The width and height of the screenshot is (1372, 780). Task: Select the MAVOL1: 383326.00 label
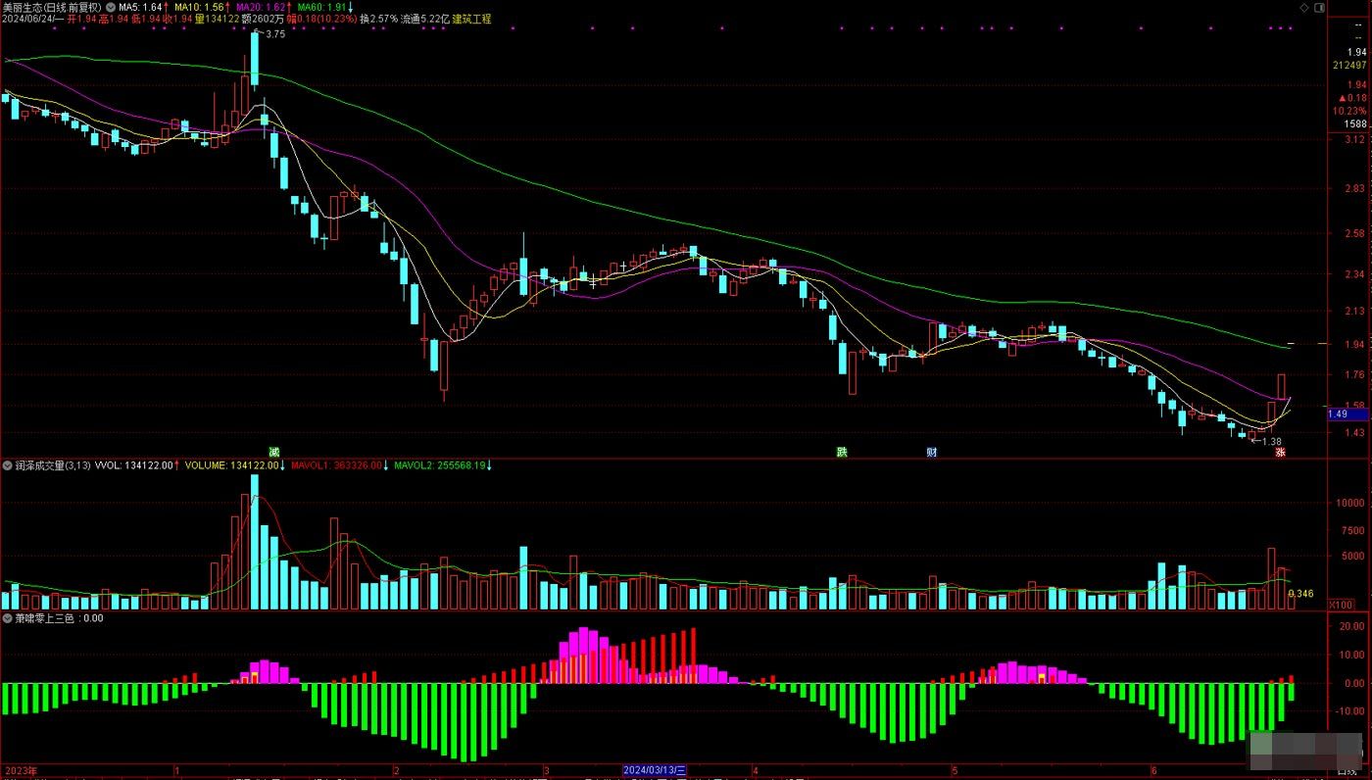tap(339, 465)
